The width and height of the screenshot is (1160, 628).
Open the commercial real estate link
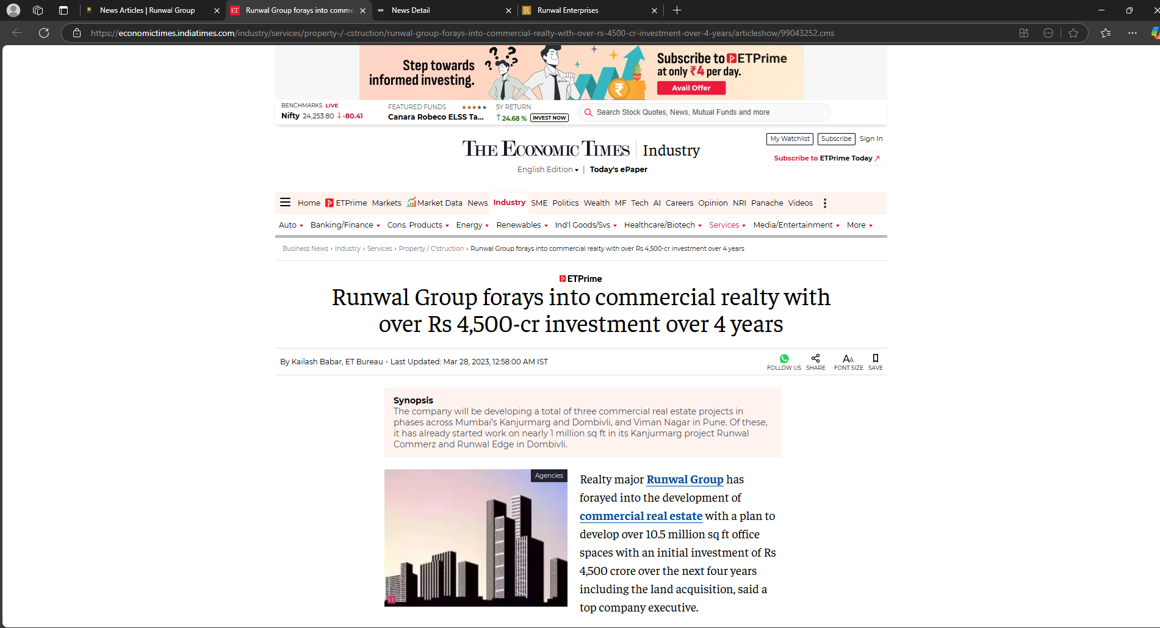640,516
